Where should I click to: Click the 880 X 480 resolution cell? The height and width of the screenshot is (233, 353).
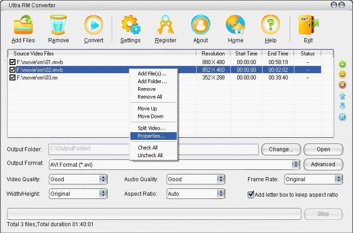pos(213,62)
